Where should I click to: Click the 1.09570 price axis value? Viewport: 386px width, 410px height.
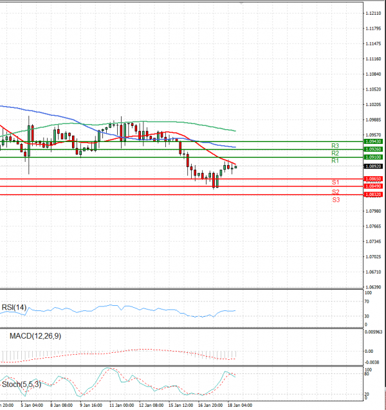coord(373,135)
